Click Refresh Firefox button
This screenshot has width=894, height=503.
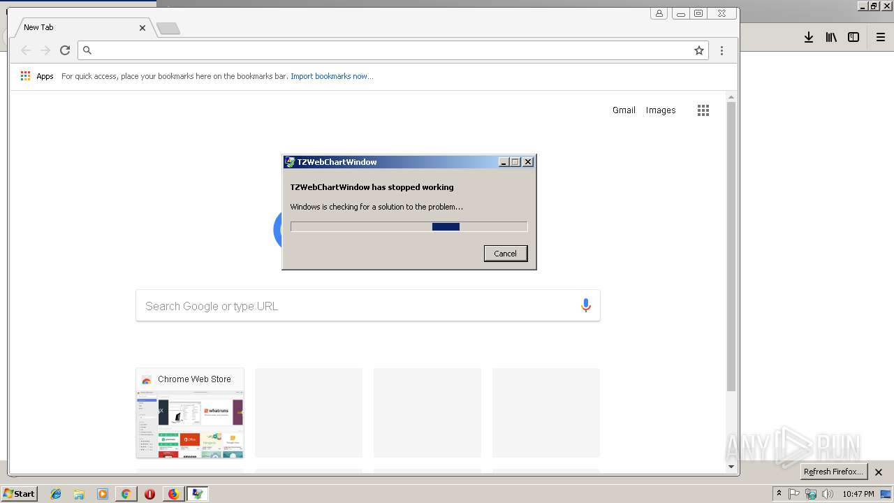coord(833,472)
